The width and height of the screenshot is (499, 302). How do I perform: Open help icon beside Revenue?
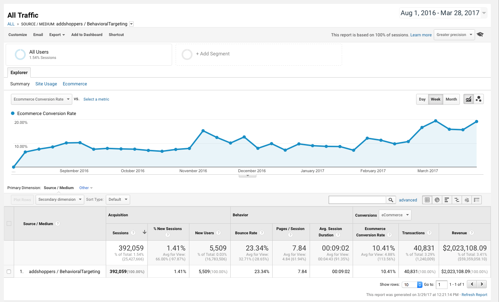[x=471, y=233]
